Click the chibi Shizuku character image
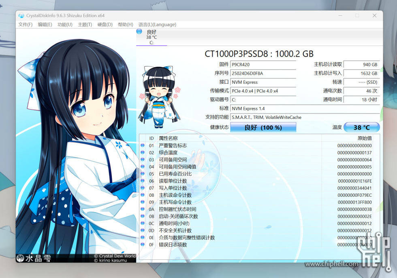This screenshot has height=278, width=397. click(160, 97)
